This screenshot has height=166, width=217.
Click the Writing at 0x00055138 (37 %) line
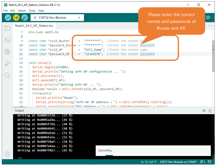coord(45,115)
